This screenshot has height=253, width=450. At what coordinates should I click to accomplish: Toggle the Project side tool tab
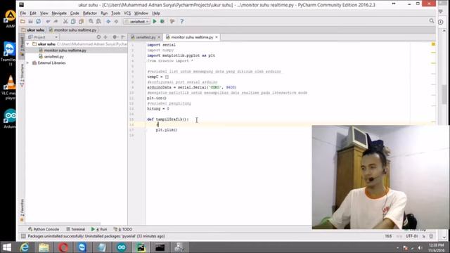(22, 46)
